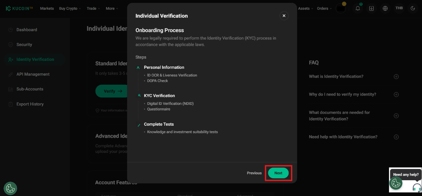The width and height of the screenshot is (422, 196).
Task: Open the headset support chat icon
Action: (417, 187)
